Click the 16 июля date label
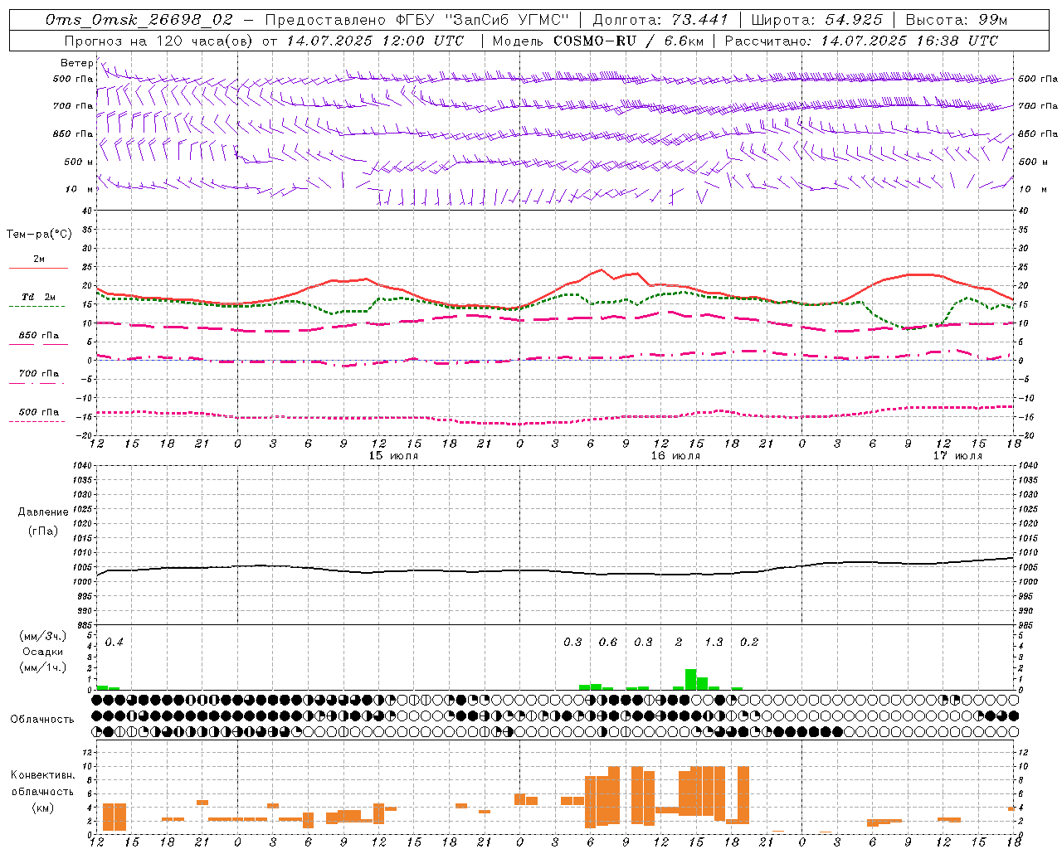The width and height of the screenshot is (1062, 849). pyautogui.click(x=675, y=456)
